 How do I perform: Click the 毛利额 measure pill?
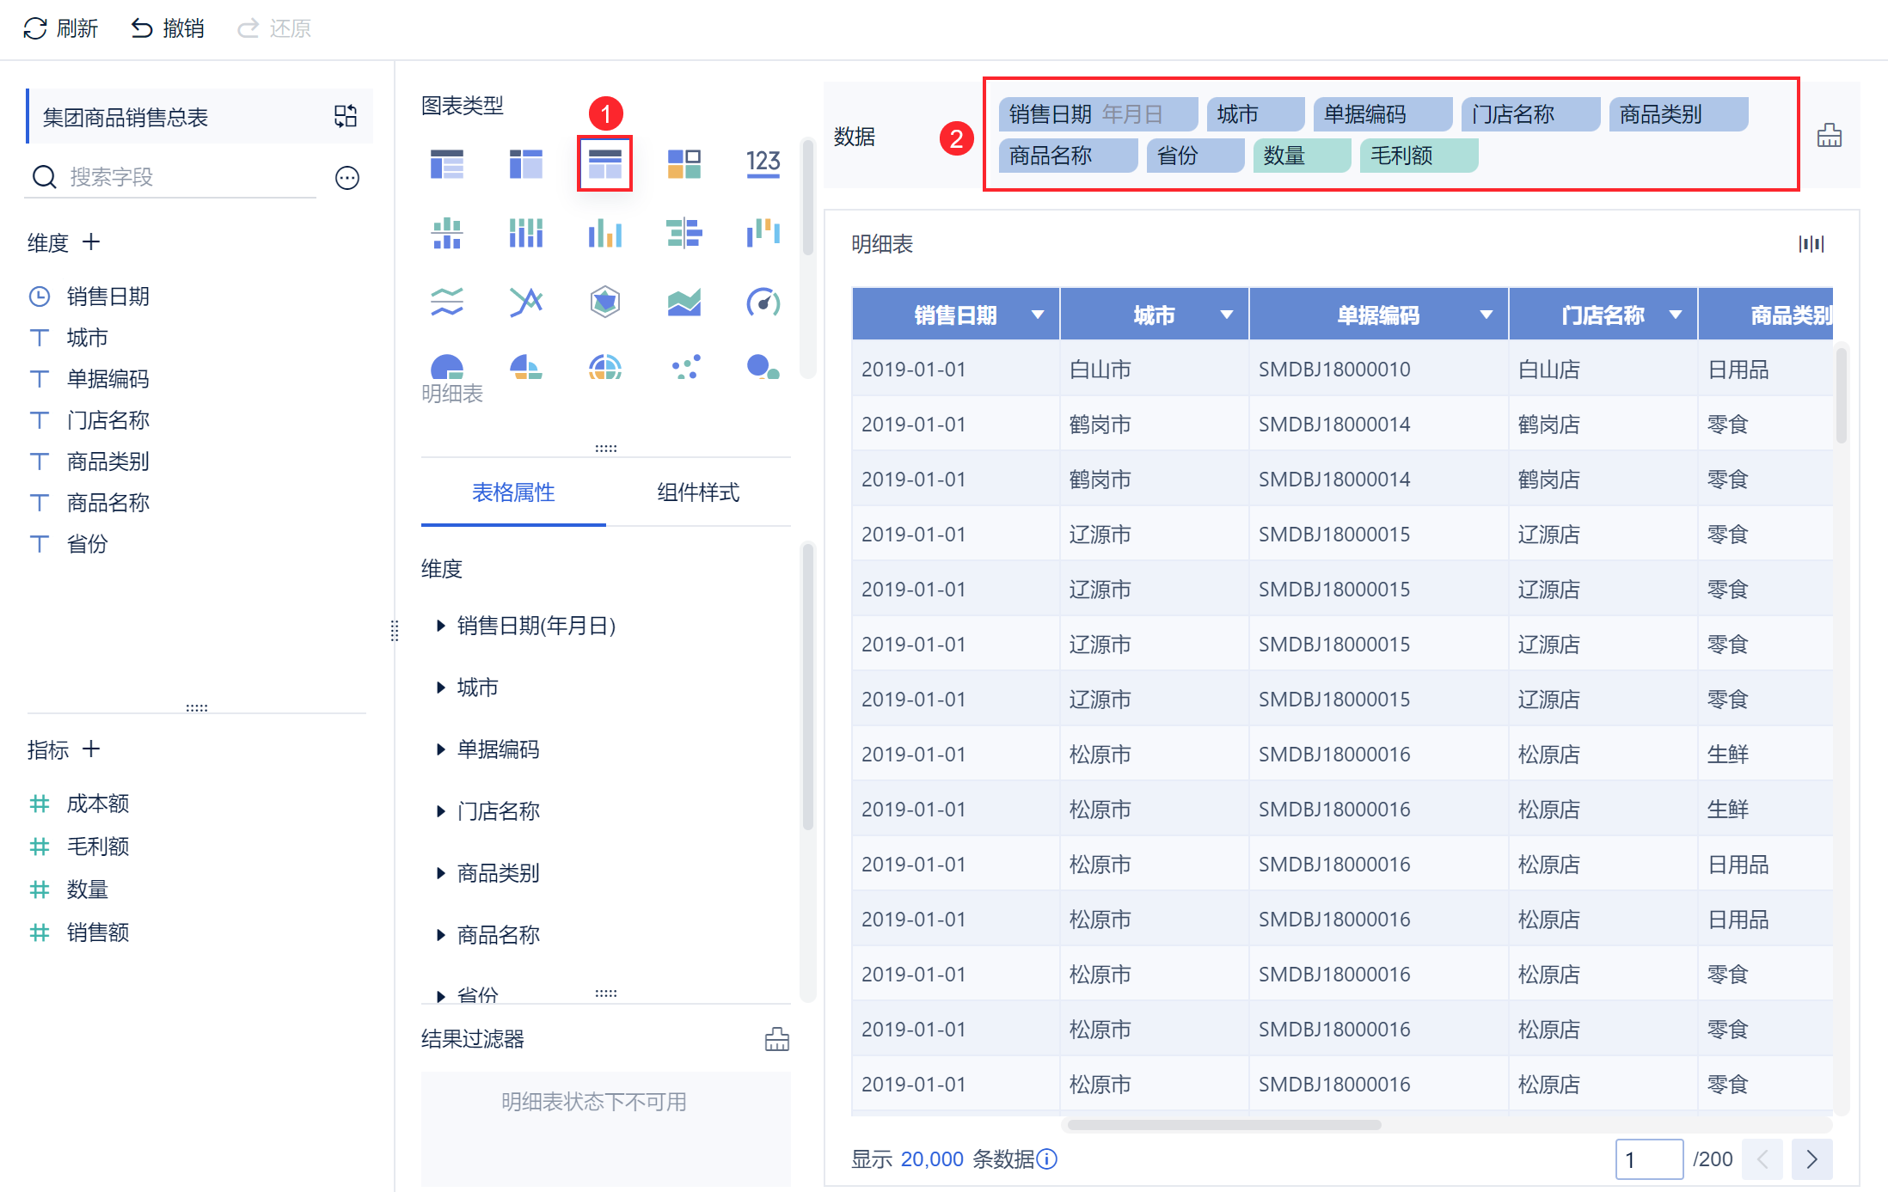pyautogui.click(x=1419, y=156)
